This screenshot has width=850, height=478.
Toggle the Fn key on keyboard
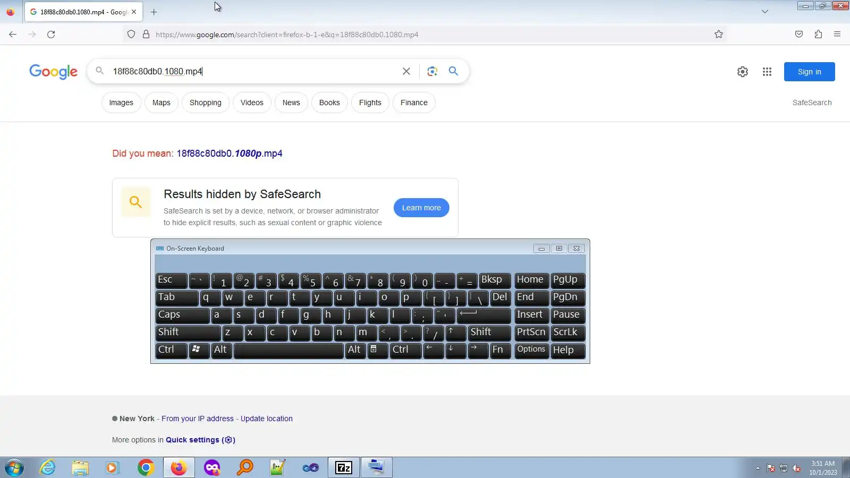pos(500,350)
